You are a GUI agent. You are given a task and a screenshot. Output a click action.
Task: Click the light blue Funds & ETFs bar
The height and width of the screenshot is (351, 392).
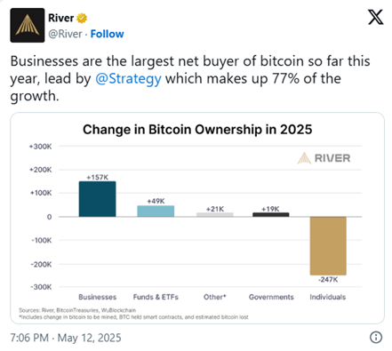156,211
